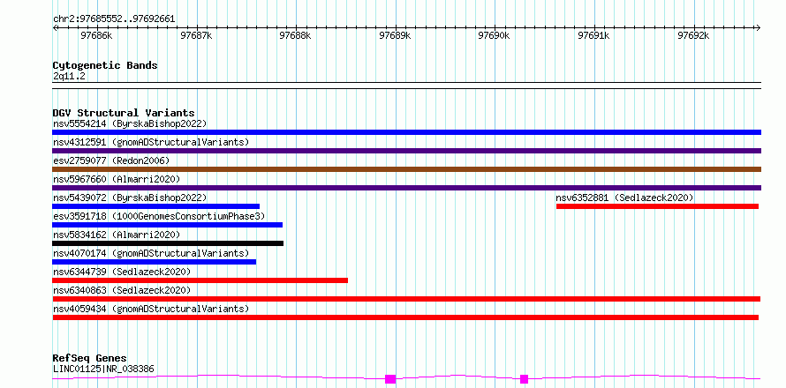Viewport: 786px width, 388px height.
Task: Click the Cytogenetic Bands track title
Action: 105,65
